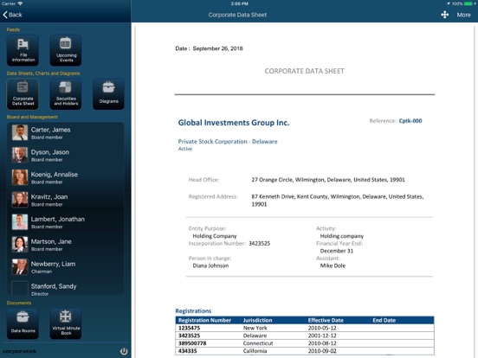Click registration number 1235475
Image resolution: width=478 pixels, height=358 pixels.
189,328
